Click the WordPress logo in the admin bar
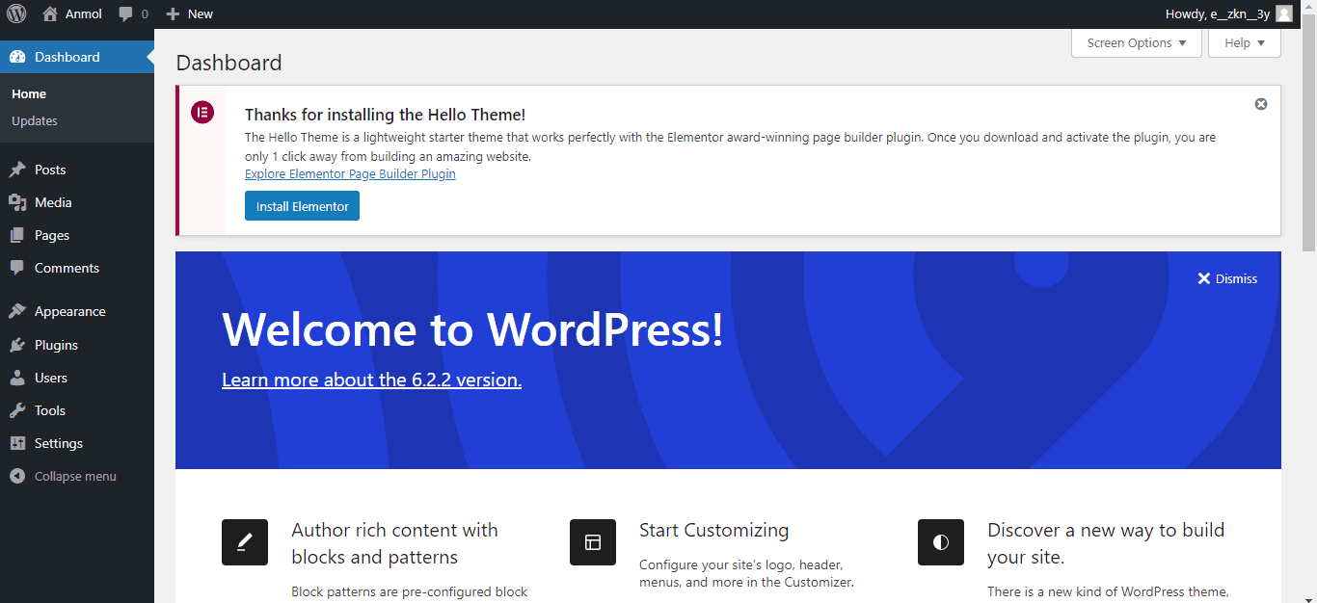 (x=15, y=13)
